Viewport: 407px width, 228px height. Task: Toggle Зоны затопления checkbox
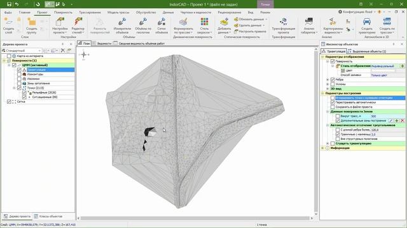tap(19, 84)
